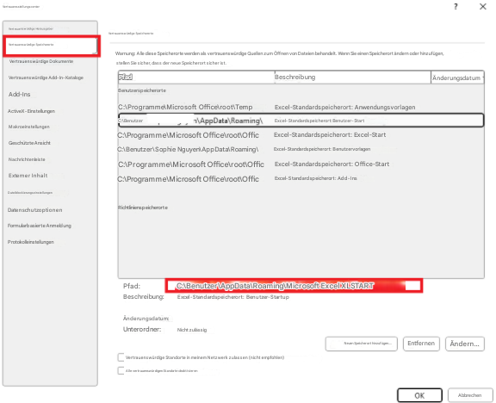496x403 pixels.
Task: Enable trusted locations on my network checkbox
Action: point(121,357)
